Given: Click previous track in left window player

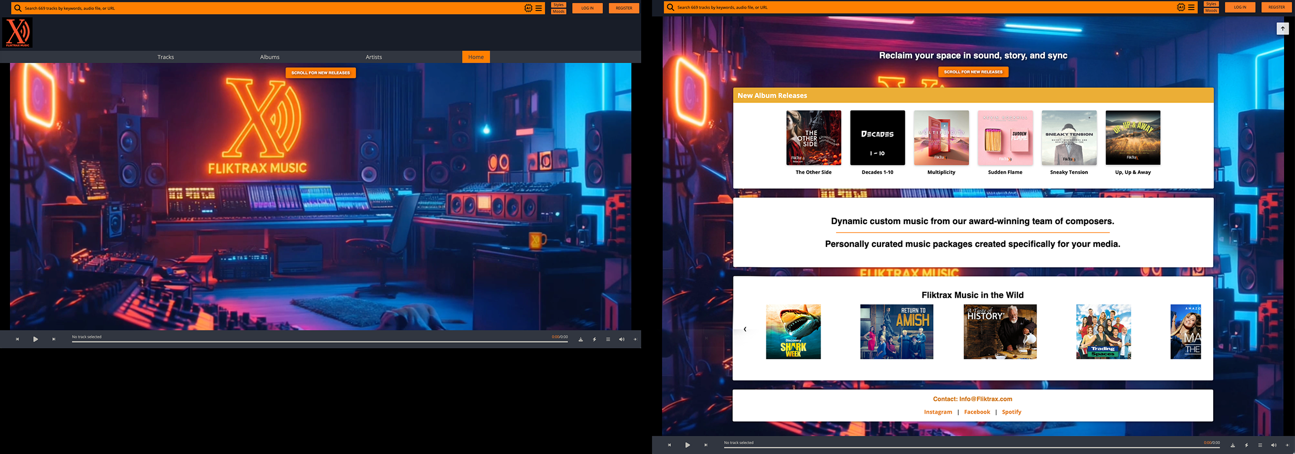Looking at the screenshot, I should point(17,340).
